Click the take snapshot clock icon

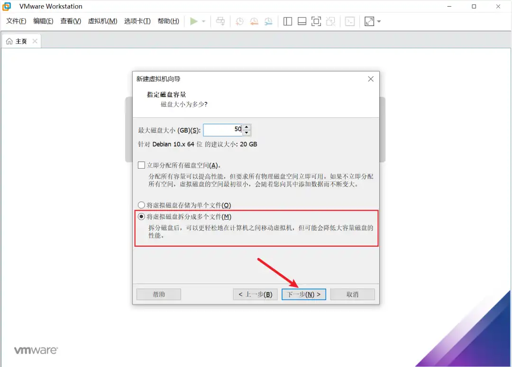[x=240, y=21]
